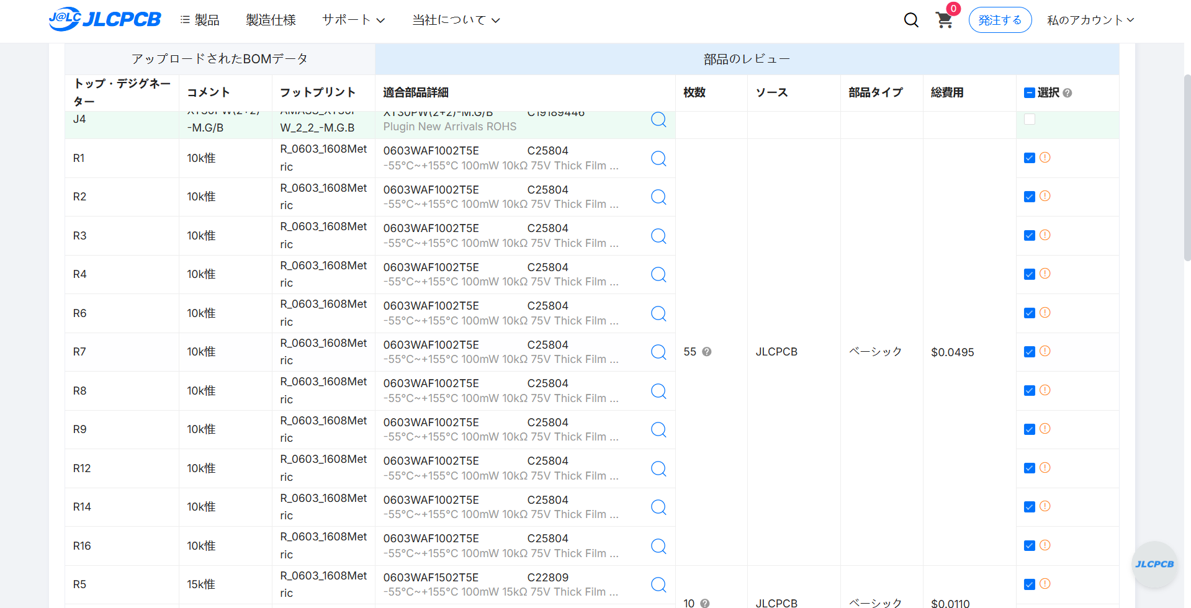
Task: Search matched part for row R7
Action: [658, 352]
